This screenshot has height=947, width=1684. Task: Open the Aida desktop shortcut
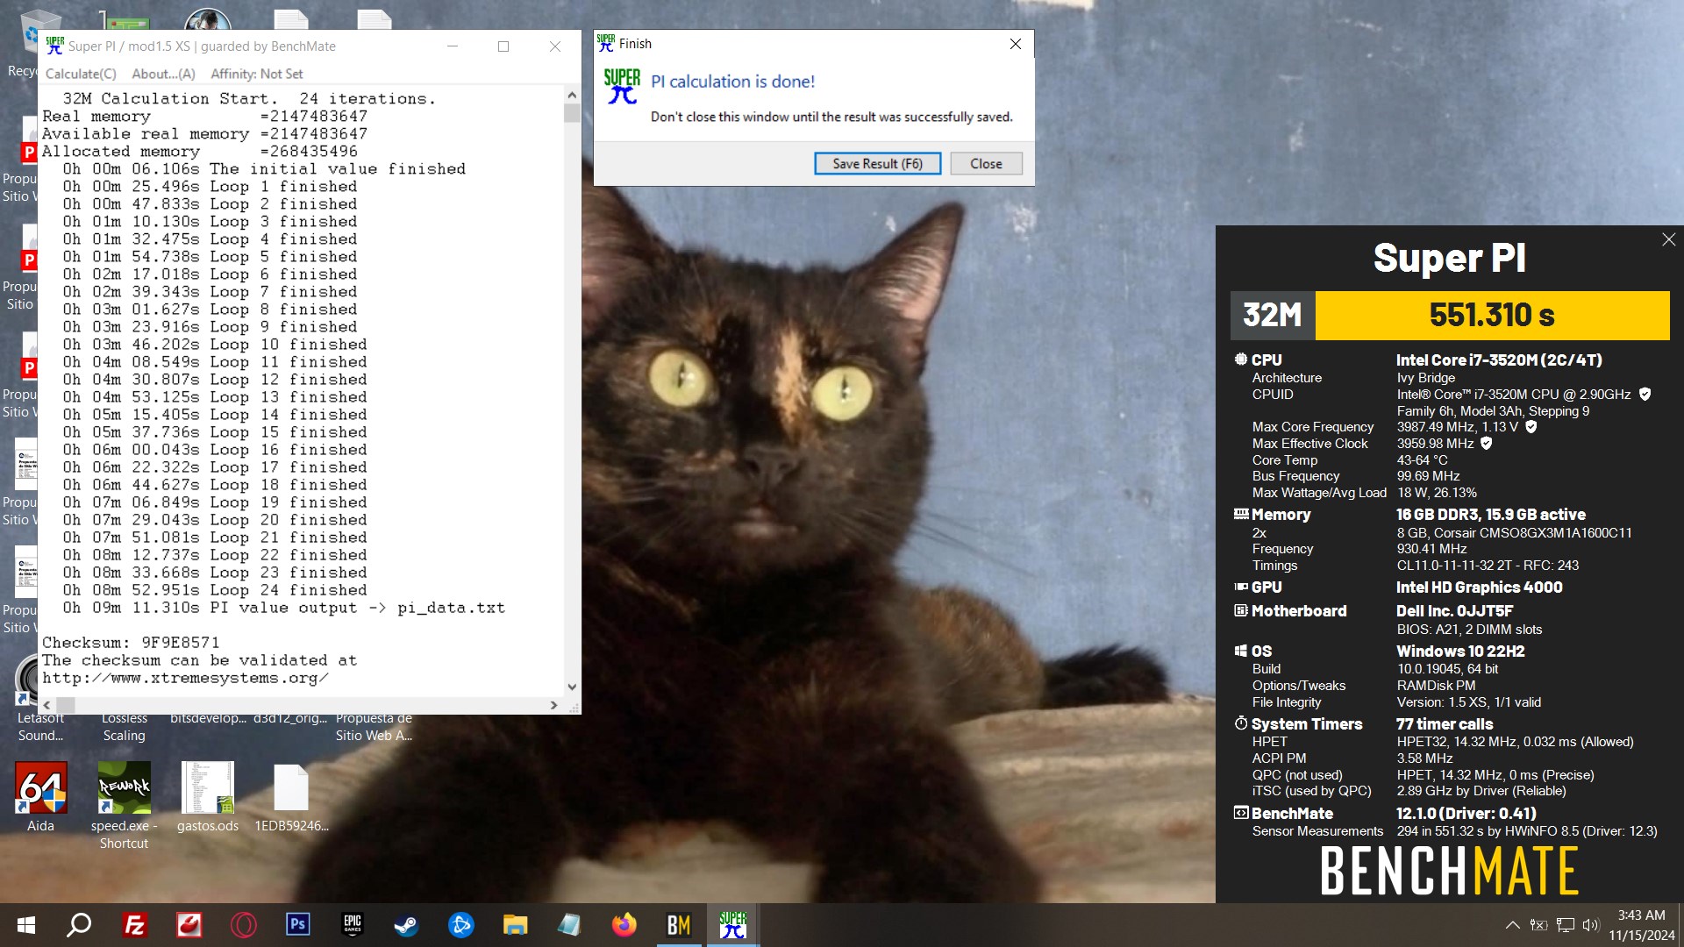(40, 798)
